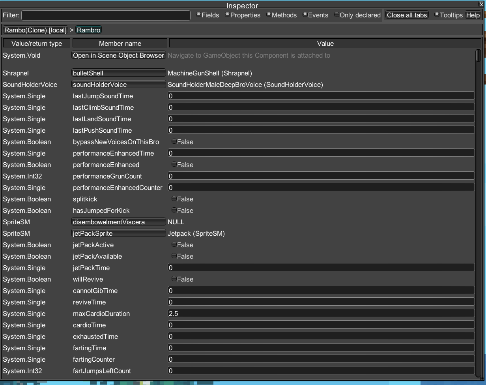This screenshot has width=486, height=385.
Task: Toggle hasJumpedForKick False checkbox
Action: click(174, 210)
